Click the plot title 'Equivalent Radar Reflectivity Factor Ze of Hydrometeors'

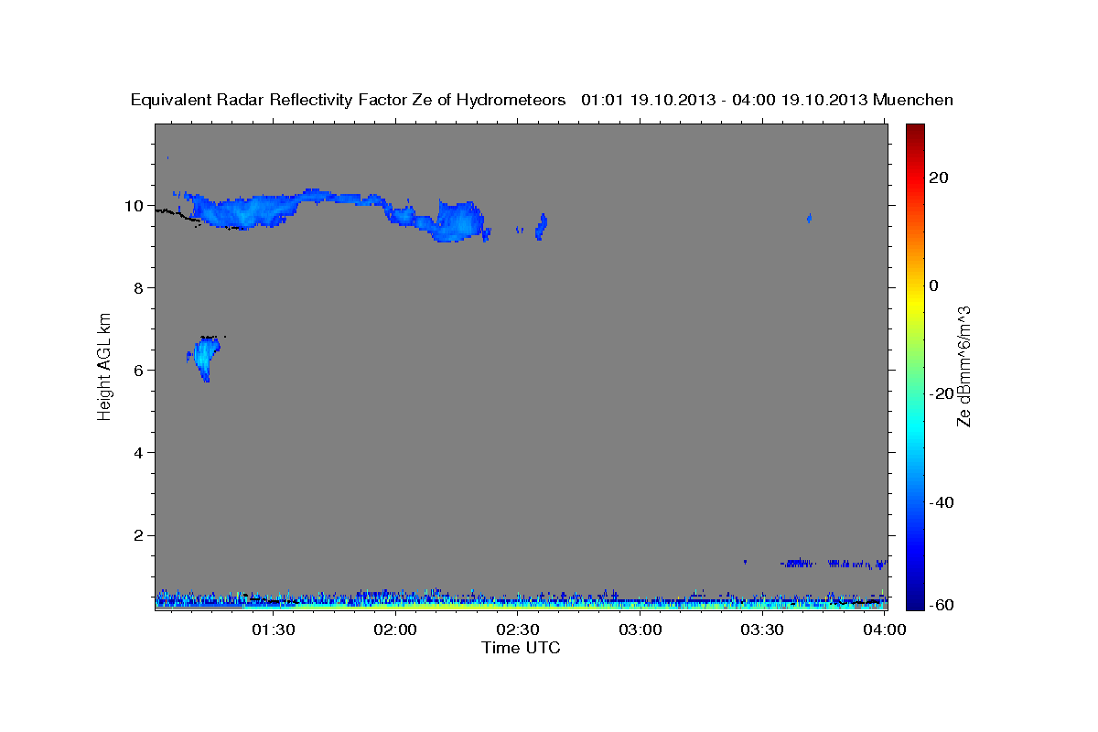[x=348, y=101]
